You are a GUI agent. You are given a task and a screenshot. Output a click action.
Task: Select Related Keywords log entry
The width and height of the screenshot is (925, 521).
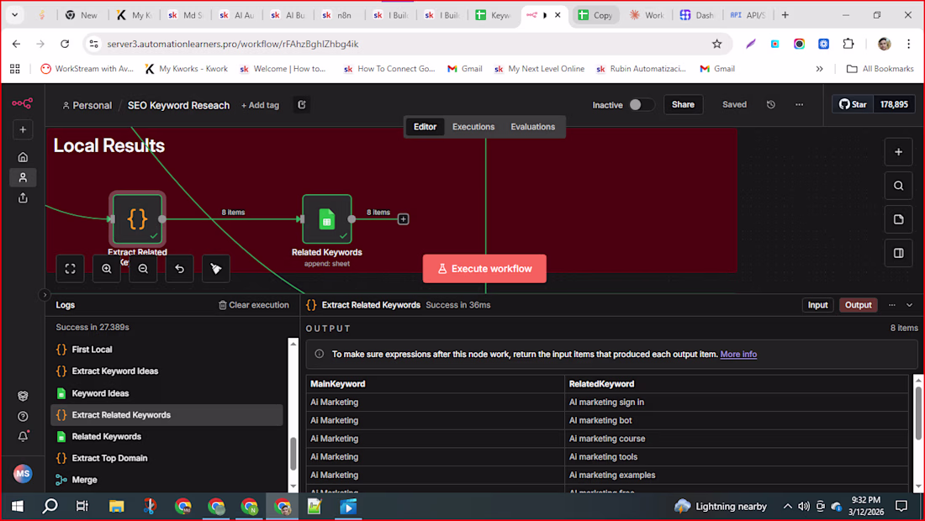point(167,437)
